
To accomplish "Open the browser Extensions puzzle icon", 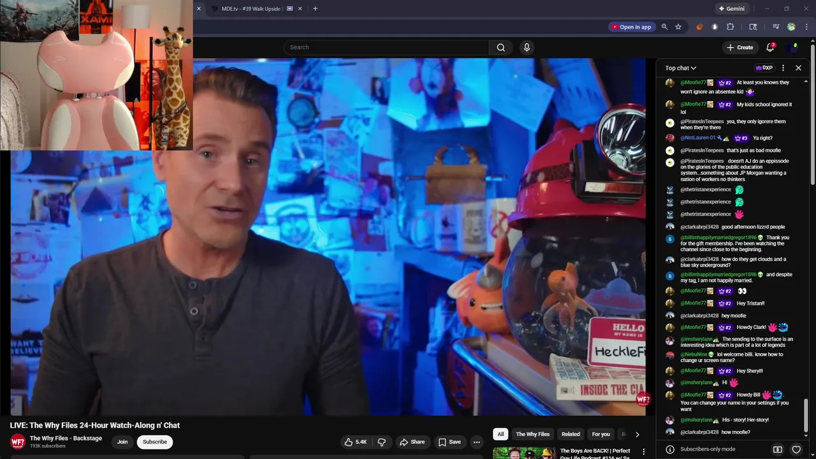I will (x=731, y=27).
